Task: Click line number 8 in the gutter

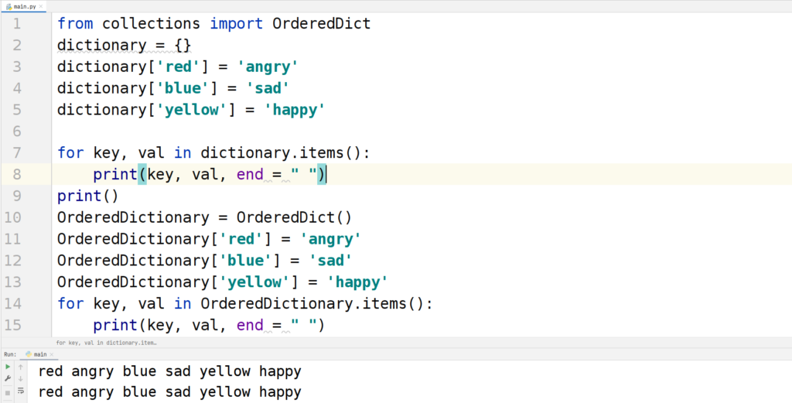Action: click(17, 174)
